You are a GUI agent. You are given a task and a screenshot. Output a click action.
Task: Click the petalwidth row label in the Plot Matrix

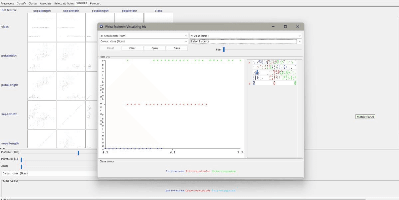coord(9,56)
